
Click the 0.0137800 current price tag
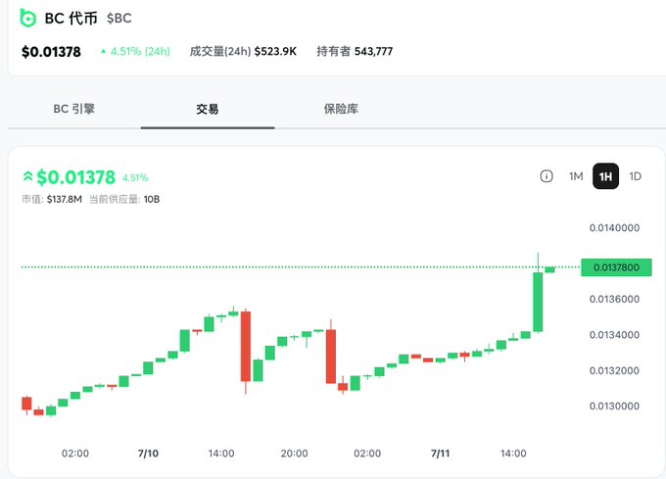pos(616,267)
